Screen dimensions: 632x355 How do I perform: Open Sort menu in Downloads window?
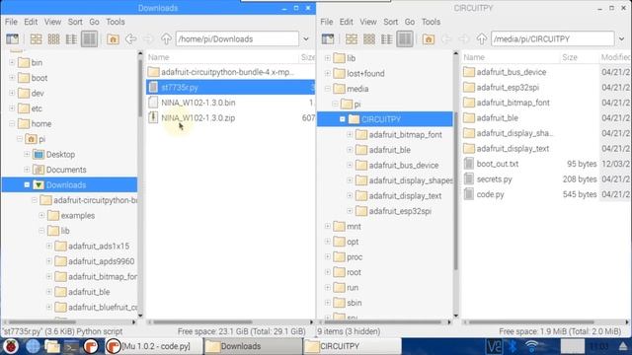[75, 22]
